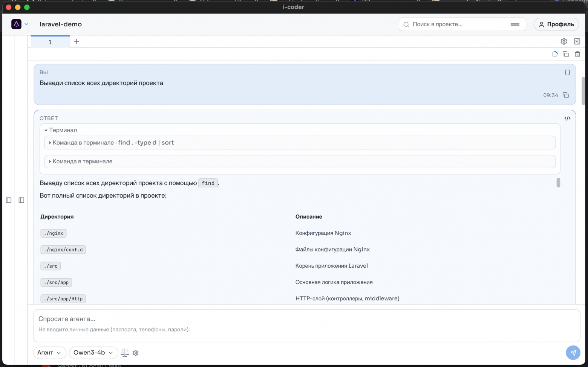Open dropdown chevron beside app logo
Viewport: 588px width, 367px height.
click(x=26, y=24)
